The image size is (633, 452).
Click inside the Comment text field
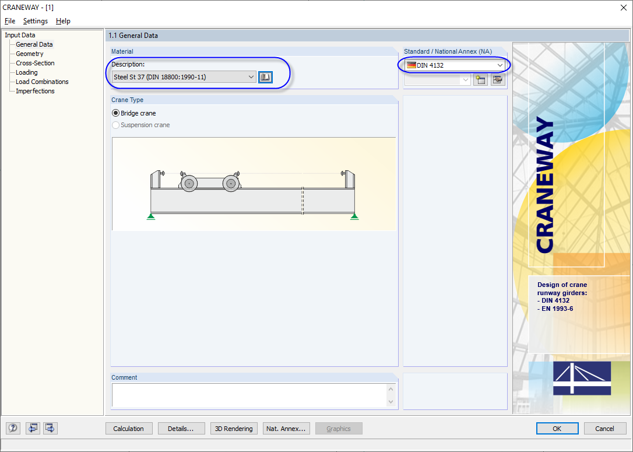click(x=249, y=395)
